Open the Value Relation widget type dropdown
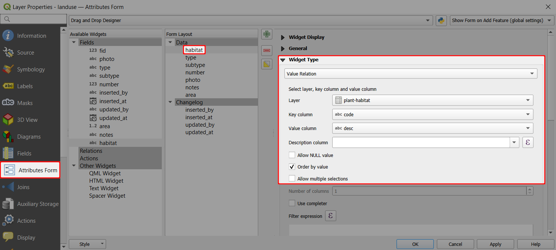 [411, 74]
